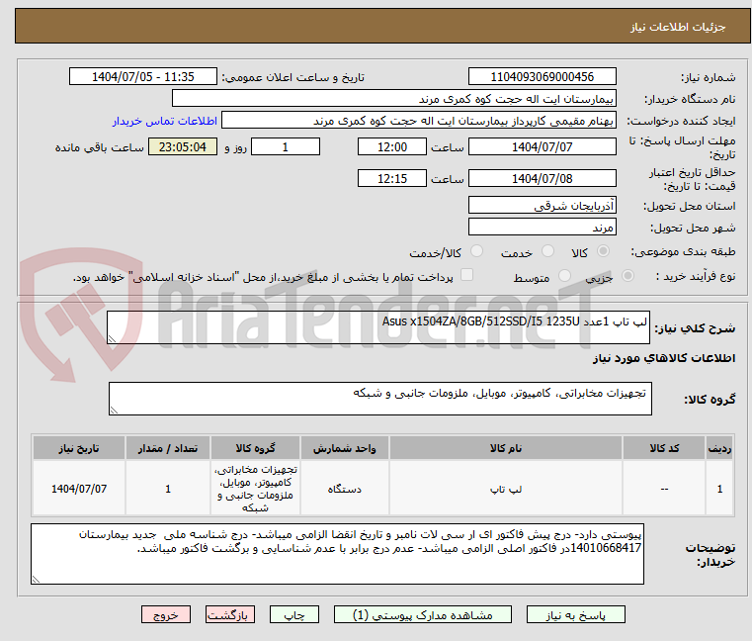This screenshot has height=641, width=752.
Task: Toggle the اسناد خزانه اسلامی payment checkbox
Action: coord(466,275)
